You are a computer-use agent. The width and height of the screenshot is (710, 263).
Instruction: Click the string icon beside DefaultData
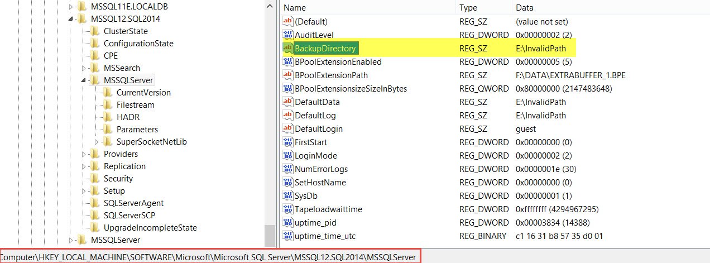coord(288,102)
